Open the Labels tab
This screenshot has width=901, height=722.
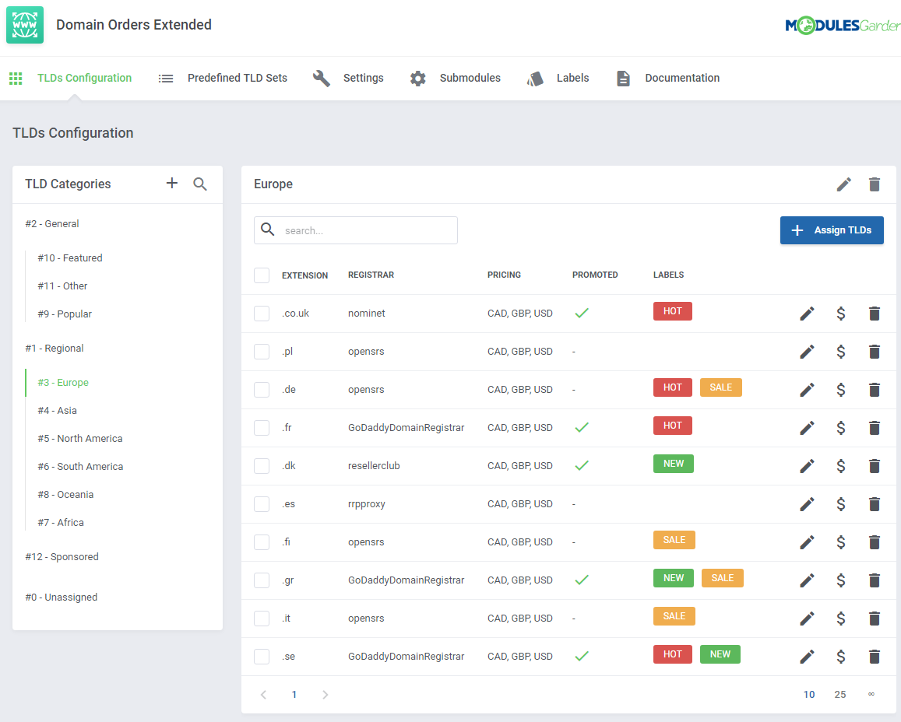pos(558,78)
